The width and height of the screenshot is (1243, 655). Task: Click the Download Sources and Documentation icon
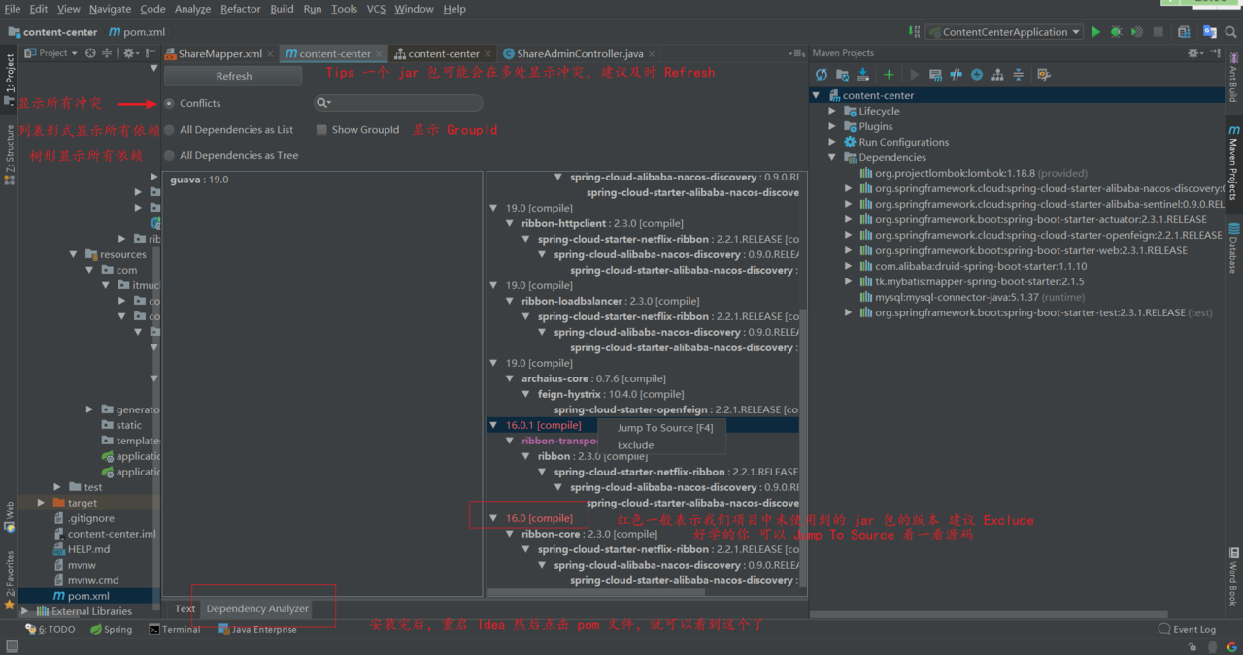tap(863, 75)
